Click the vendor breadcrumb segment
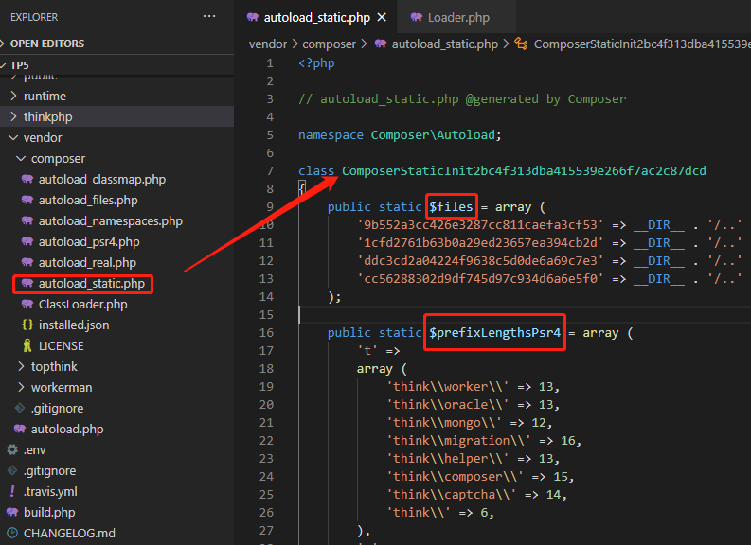 [268, 44]
